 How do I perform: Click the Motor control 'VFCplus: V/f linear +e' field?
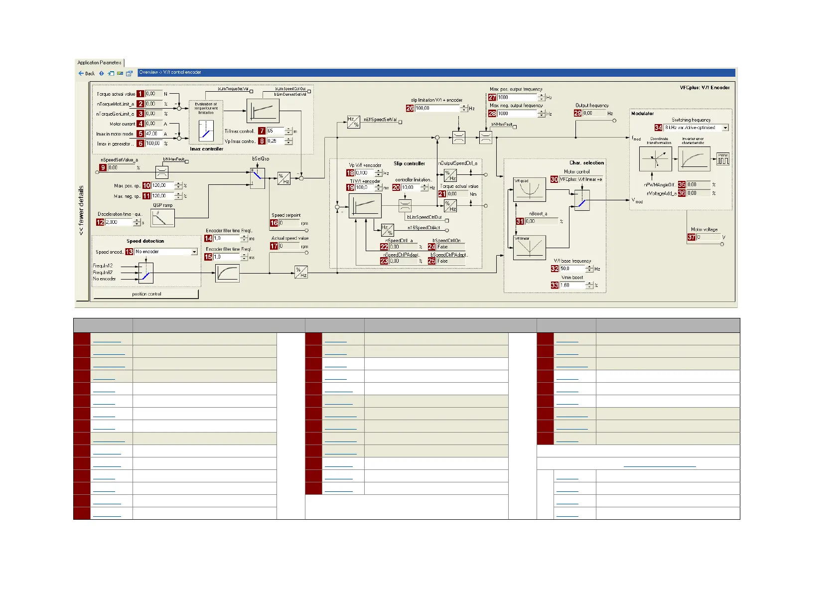click(x=581, y=179)
